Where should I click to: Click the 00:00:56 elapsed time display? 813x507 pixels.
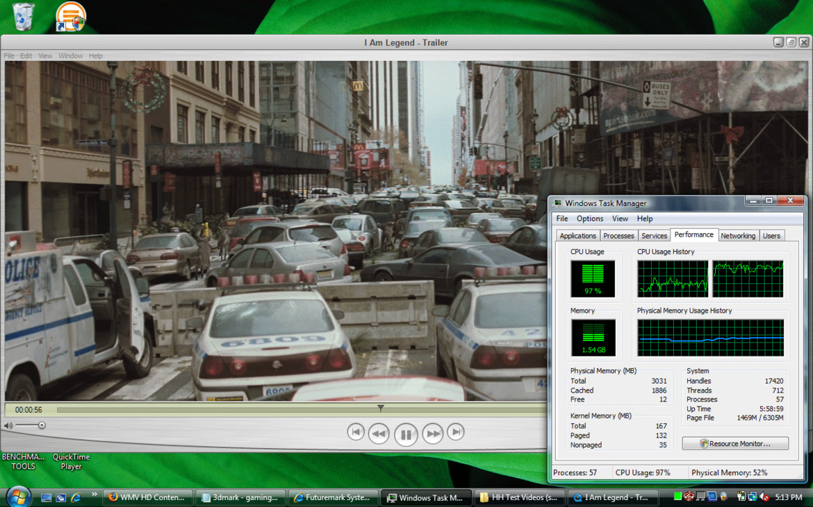pos(28,410)
